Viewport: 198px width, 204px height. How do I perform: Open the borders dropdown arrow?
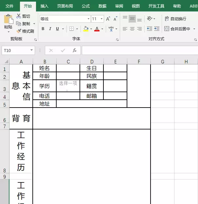pos(77,29)
